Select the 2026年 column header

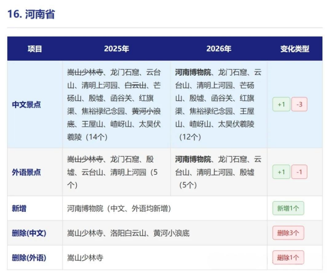[x=219, y=49]
